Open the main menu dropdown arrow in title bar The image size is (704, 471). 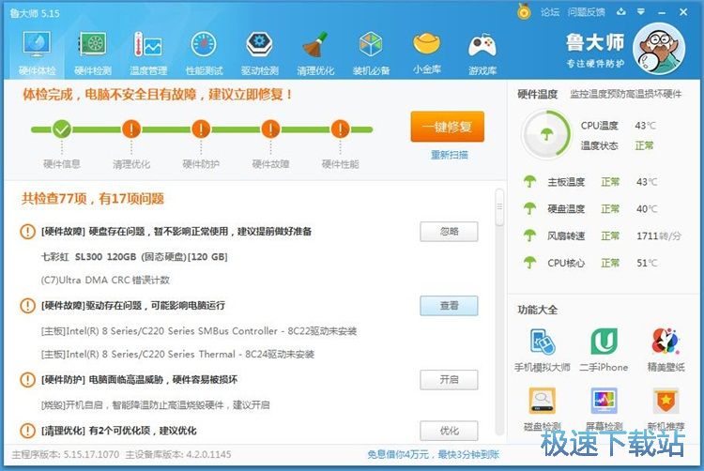[x=641, y=12]
